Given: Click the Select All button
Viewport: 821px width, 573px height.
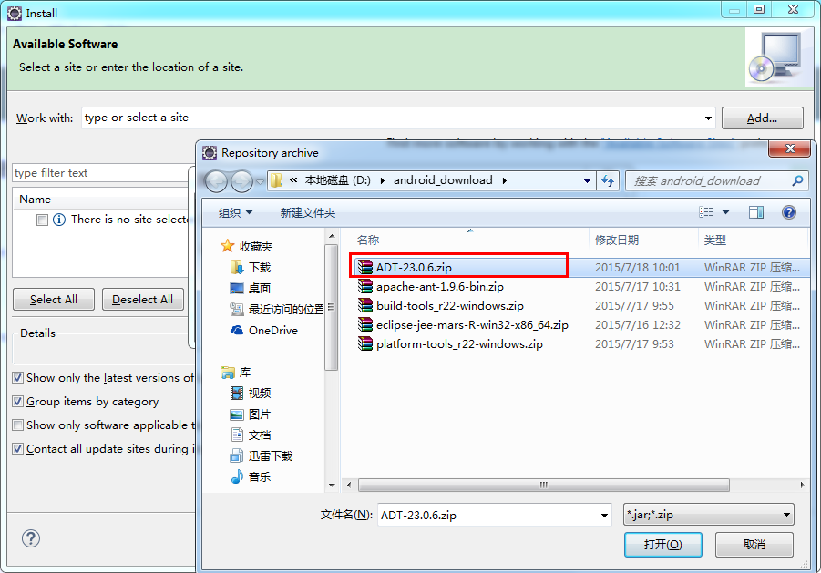Looking at the screenshot, I should [x=54, y=300].
